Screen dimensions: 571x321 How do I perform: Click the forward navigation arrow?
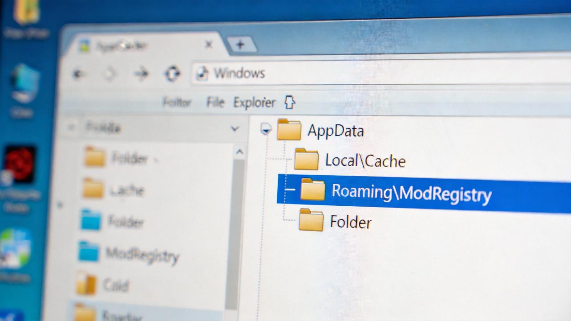[x=142, y=73]
